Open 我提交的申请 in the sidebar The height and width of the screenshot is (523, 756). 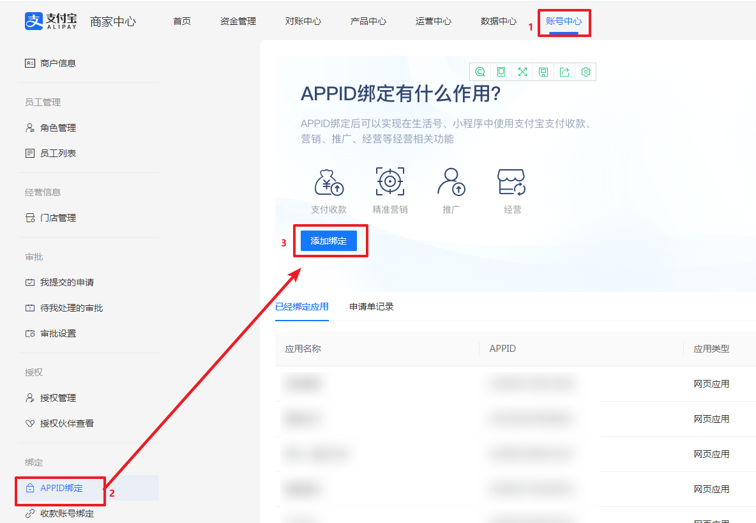(59, 282)
